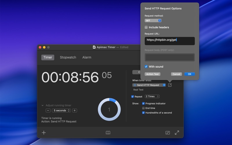Click the Apimac Timer document title icon
This screenshot has height=145, width=232.
point(94,47)
